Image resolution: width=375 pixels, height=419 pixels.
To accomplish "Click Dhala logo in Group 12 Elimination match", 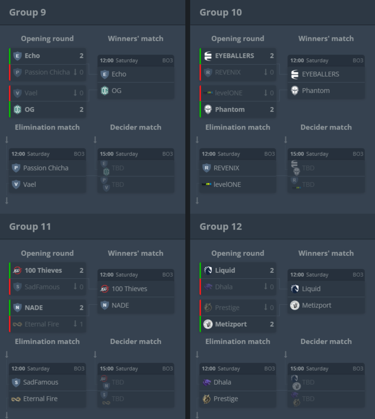I will coord(206,383).
